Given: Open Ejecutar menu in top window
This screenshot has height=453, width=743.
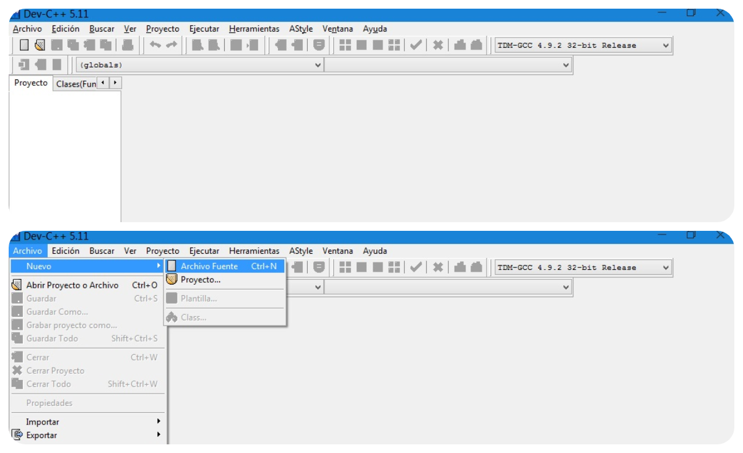Looking at the screenshot, I should point(204,28).
